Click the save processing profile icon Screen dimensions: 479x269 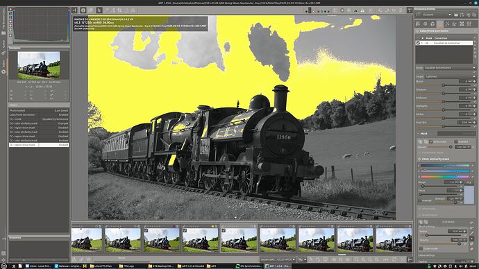pyautogui.click(x=462, y=15)
